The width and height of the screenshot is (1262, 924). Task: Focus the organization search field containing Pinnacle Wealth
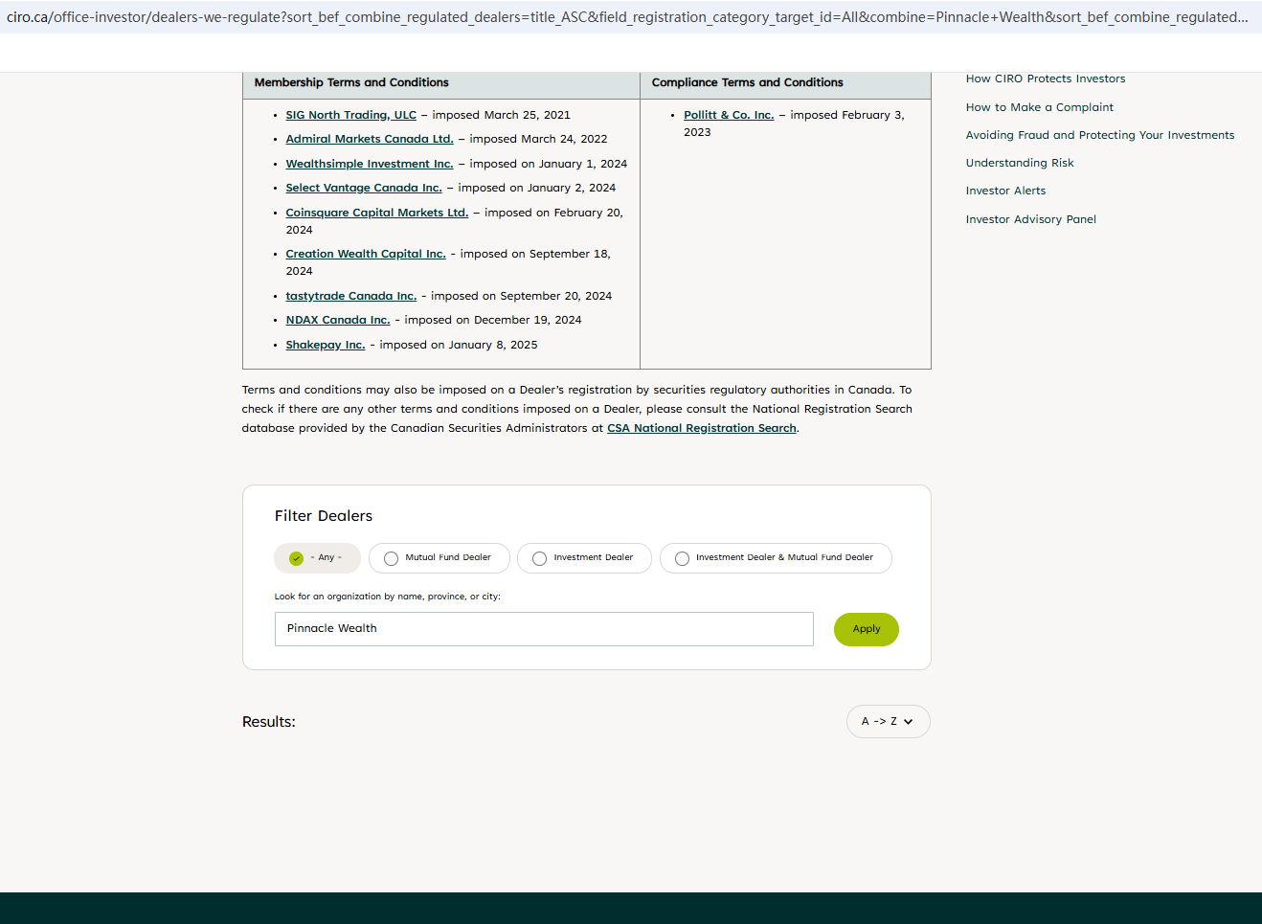[x=544, y=629]
